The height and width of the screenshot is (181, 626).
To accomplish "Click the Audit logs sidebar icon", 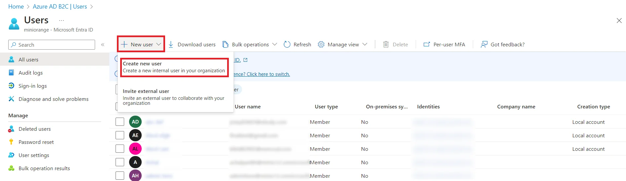I will [x=11, y=73].
